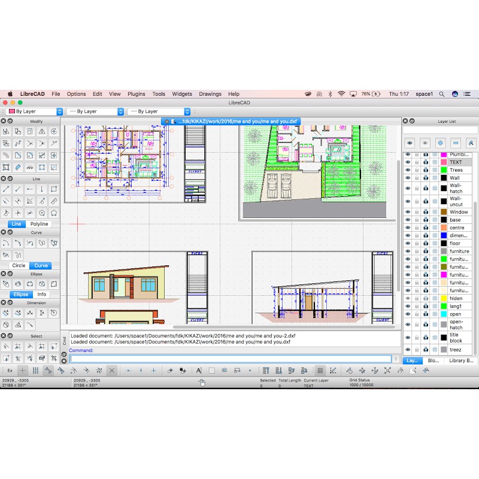The width and height of the screenshot is (479, 479).
Task: Open the color By Layer dropdown
Action: point(35,111)
